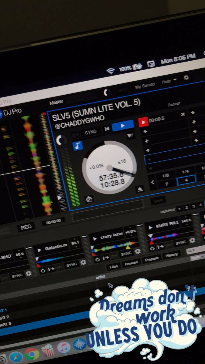205x364 pixels.
Task: Toggle repeat icon on the Galactic.m slot
Action: (x=43, y=270)
